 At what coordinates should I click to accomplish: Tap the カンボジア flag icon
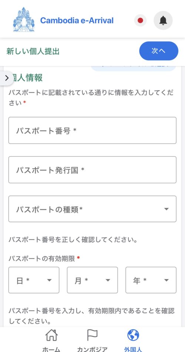tap(92, 335)
